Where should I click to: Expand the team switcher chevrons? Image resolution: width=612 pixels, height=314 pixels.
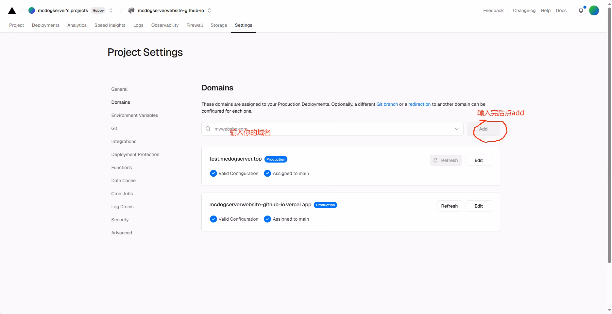coord(111,10)
